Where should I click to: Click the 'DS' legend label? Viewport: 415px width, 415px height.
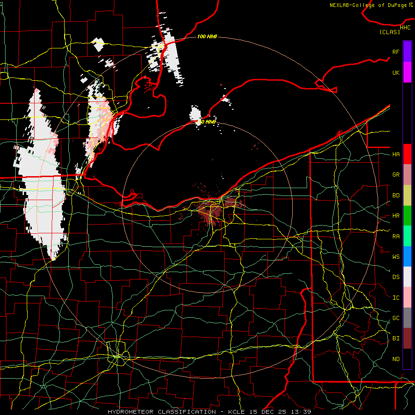click(396, 277)
